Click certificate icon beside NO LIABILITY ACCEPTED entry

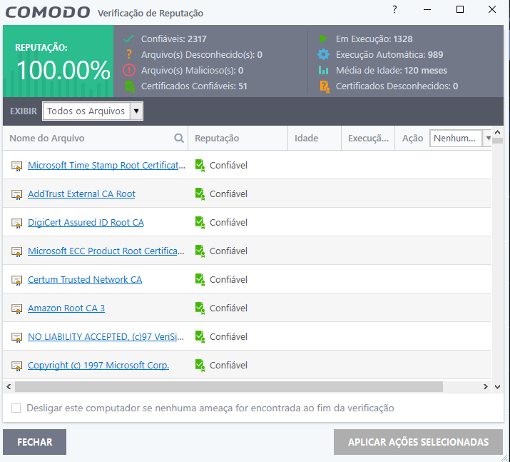(x=17, y=338)
